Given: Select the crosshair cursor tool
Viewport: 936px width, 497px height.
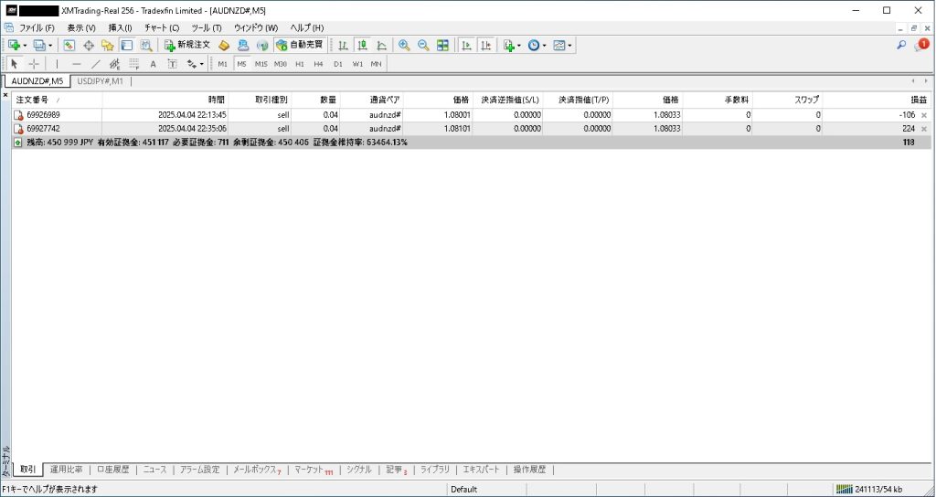Looking at the screenshot, I should click(x=34, y=64).
